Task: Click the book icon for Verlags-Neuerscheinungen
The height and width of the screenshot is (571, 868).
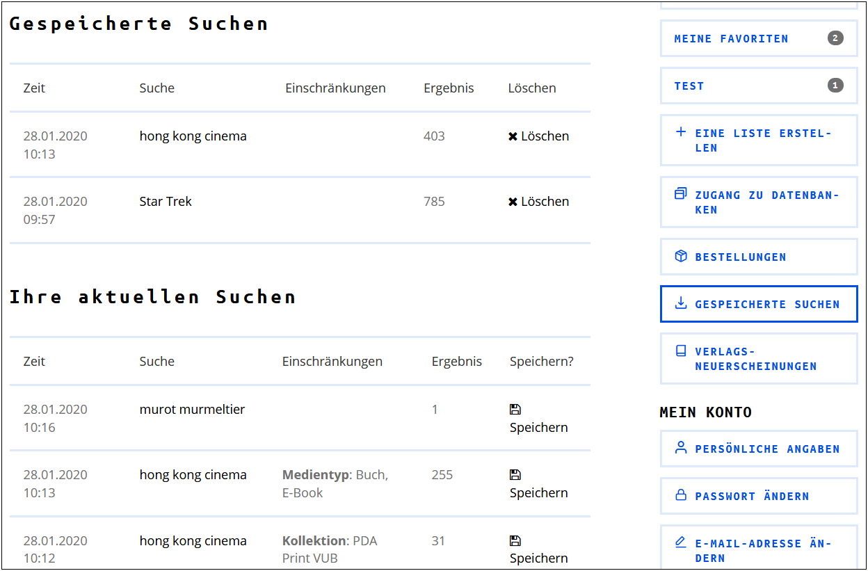Action: tap(681, 351)
